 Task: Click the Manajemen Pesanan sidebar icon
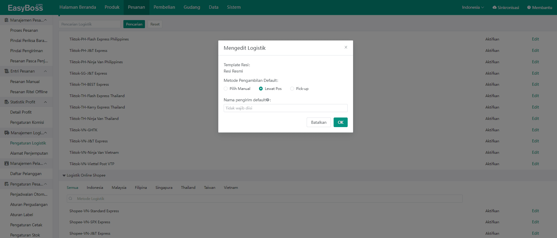point(6,20)
